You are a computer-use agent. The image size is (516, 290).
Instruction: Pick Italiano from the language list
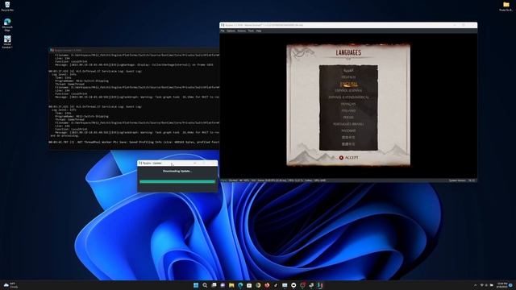pos(348,111)
